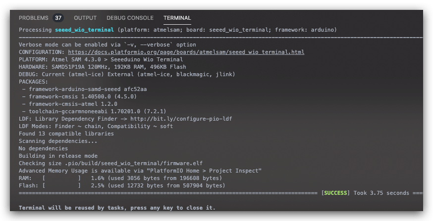Image resolution: width=433 pixels, height=221 pixels.
Task: Click the 'Terminal will be reused' message
Action: point(117,208)
